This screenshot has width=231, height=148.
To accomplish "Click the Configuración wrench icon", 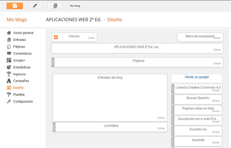I will (x=9, y=101).
